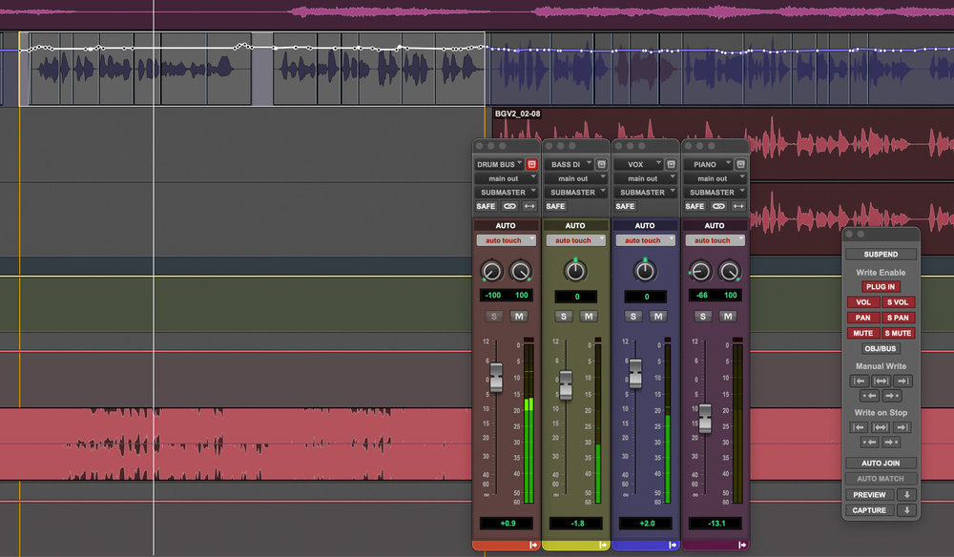Screen dimensions: 954x557
Task: Click the VOX strip target icon
Action: click(671, 164)
